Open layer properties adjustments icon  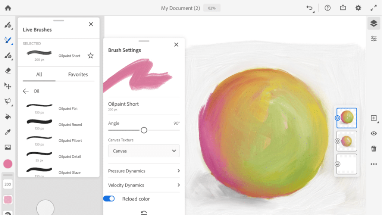coord(374,38)
